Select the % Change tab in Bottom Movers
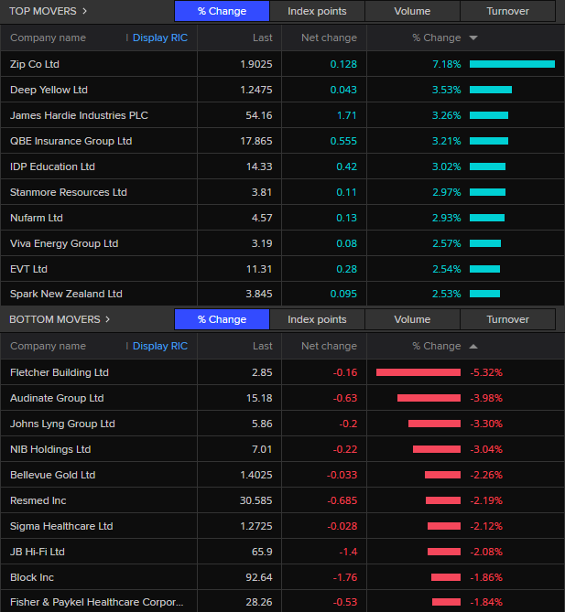This screenshot has width=565, height=612. (222, 319)
